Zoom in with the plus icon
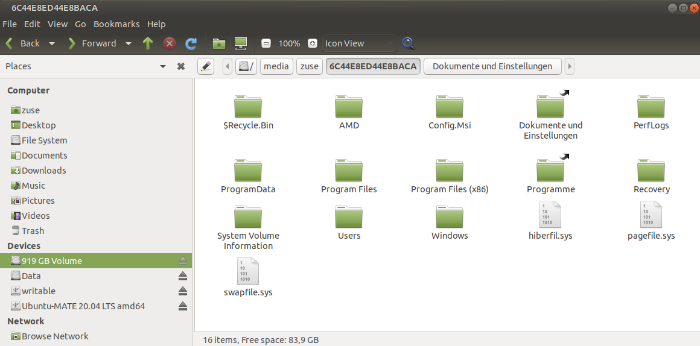 (x=313, y=43)
